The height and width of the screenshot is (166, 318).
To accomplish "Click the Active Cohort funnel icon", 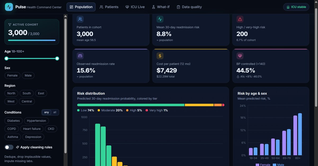I will (10, 25).
